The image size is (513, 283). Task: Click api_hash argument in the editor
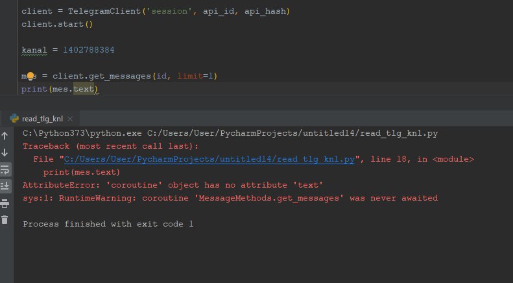[265, 11]
